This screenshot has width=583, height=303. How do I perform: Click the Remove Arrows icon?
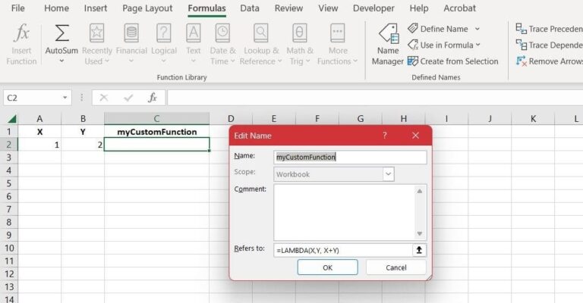522,61
